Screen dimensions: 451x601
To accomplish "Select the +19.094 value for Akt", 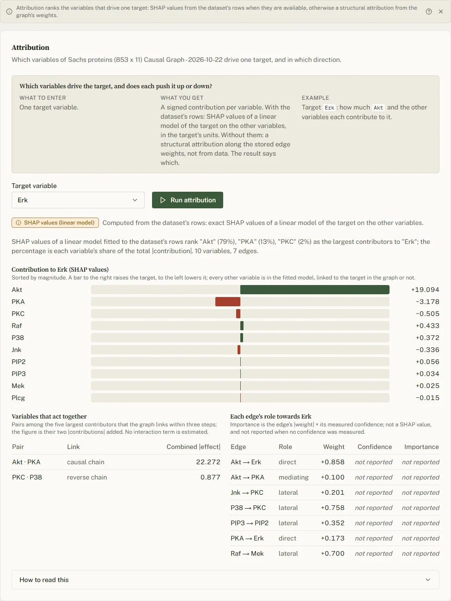I will [425, 290].
